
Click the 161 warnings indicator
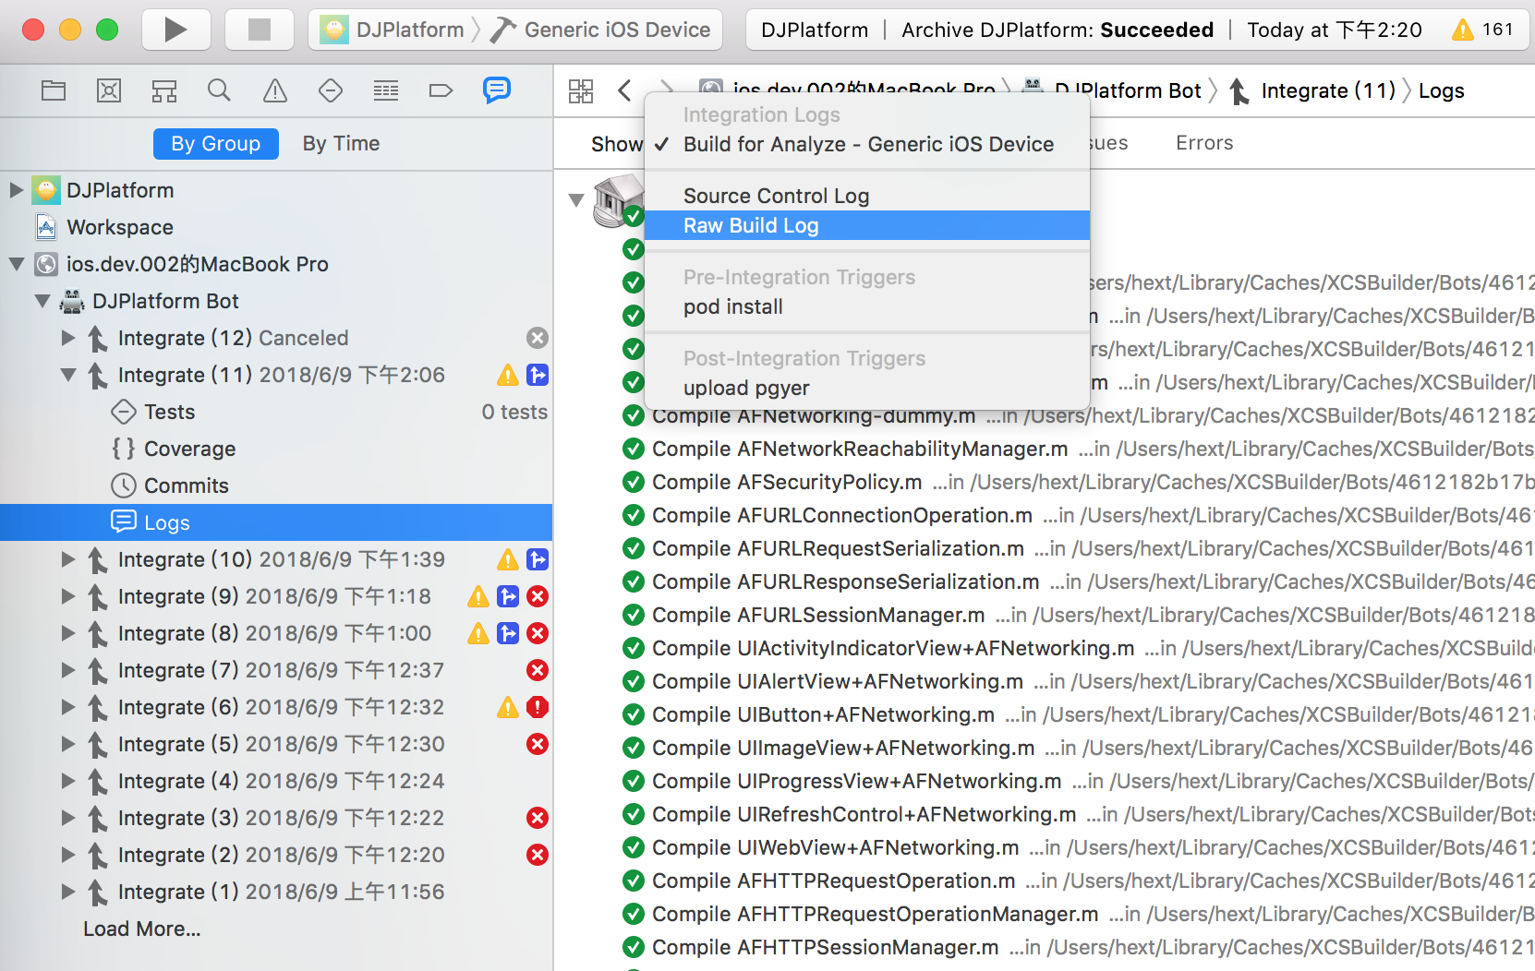click(1482, 30)
